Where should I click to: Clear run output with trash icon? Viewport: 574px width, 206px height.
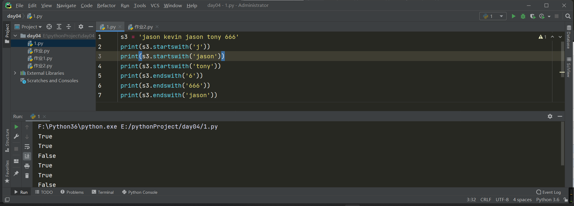[x=27, y=176]
